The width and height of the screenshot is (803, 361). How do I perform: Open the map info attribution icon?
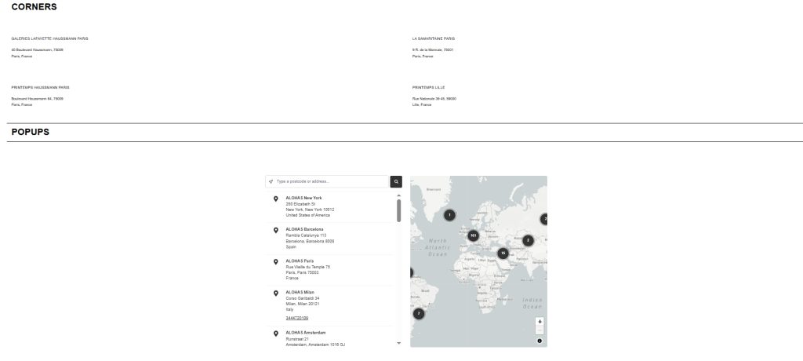(x=540, y=341)
